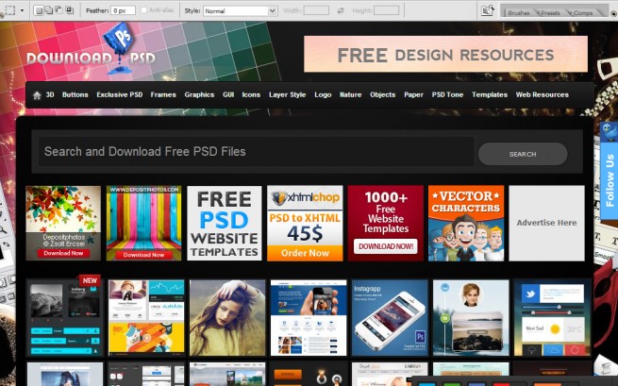Open the Rectangular Marquee tool preset icon
Screen dimensions: 618x386
click(10, 10)
